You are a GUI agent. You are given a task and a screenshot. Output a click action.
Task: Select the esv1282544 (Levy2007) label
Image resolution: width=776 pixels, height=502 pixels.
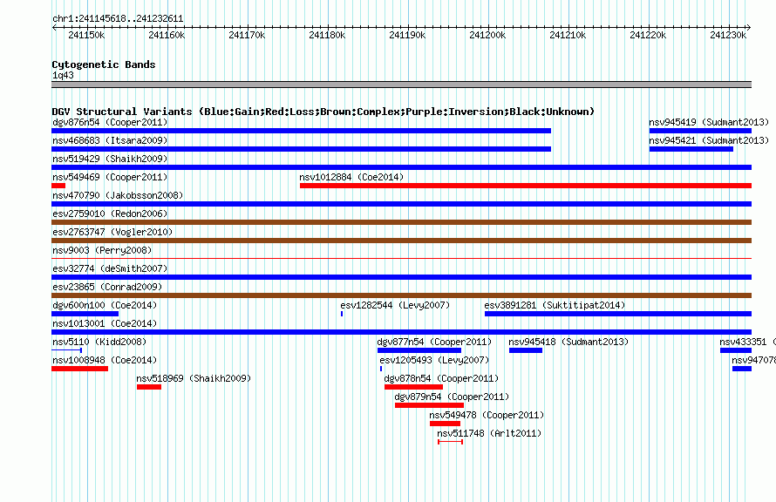coord(395,305)
